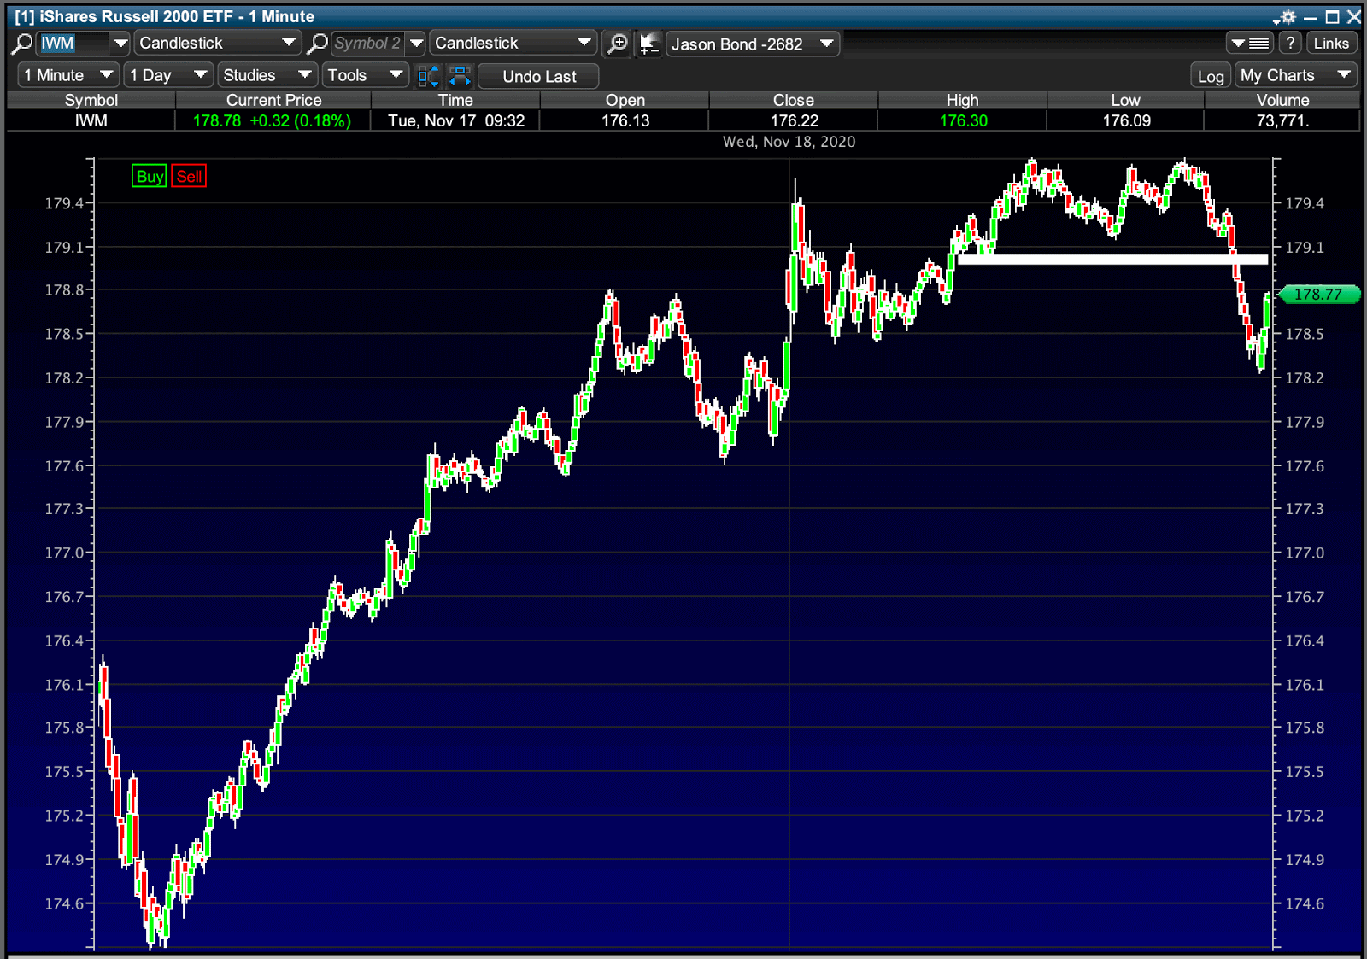Open the toolbar layout menu with lines icon
This screenshot has width=1367, height=959.
tap(1249, 44)
